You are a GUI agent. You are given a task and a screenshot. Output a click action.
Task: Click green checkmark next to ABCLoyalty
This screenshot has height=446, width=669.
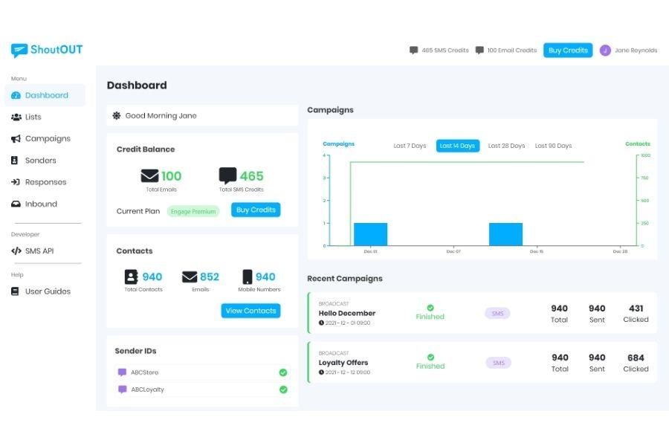(283, 390)
